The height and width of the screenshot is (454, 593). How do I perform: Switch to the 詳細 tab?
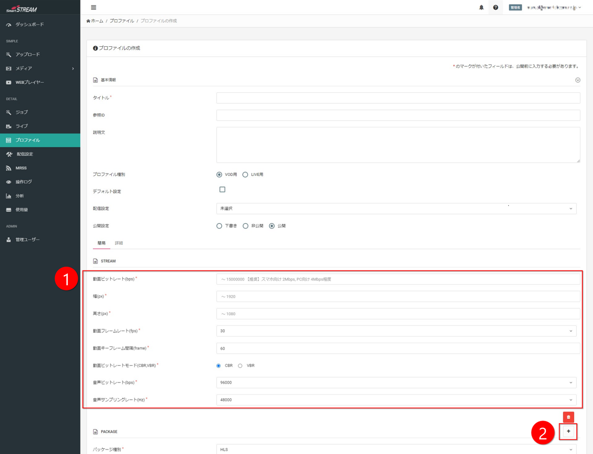(119, 243)
